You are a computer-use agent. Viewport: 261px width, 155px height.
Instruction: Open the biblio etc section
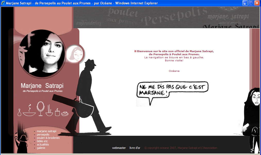click(x=42, y=141)
